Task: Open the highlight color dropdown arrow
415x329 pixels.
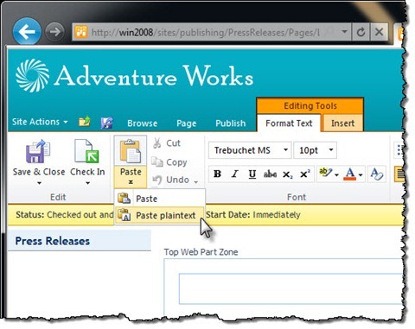Action: click(336, 174)
